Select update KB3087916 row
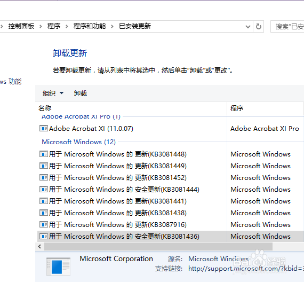The width and height of the screenshot is (304, 282). point(171,224)
